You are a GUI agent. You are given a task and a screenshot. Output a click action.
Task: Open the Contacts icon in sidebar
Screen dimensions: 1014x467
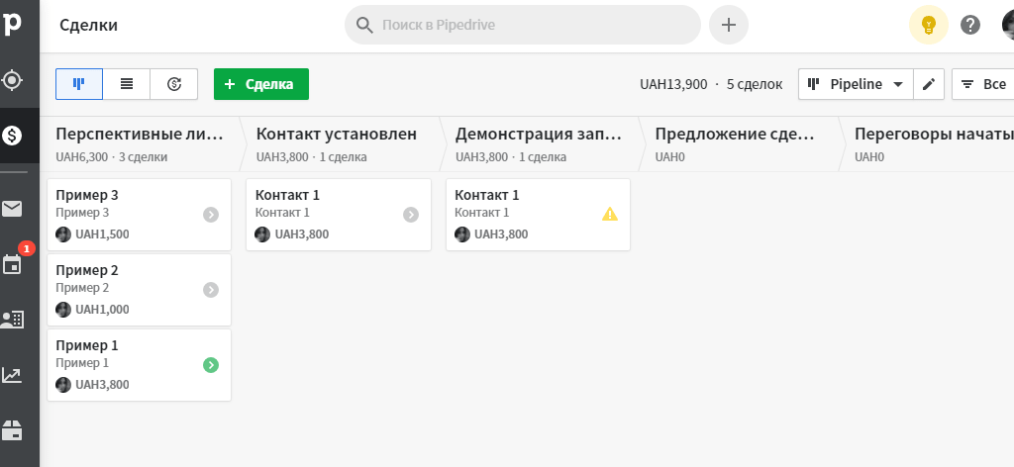(x=12, y=320)
